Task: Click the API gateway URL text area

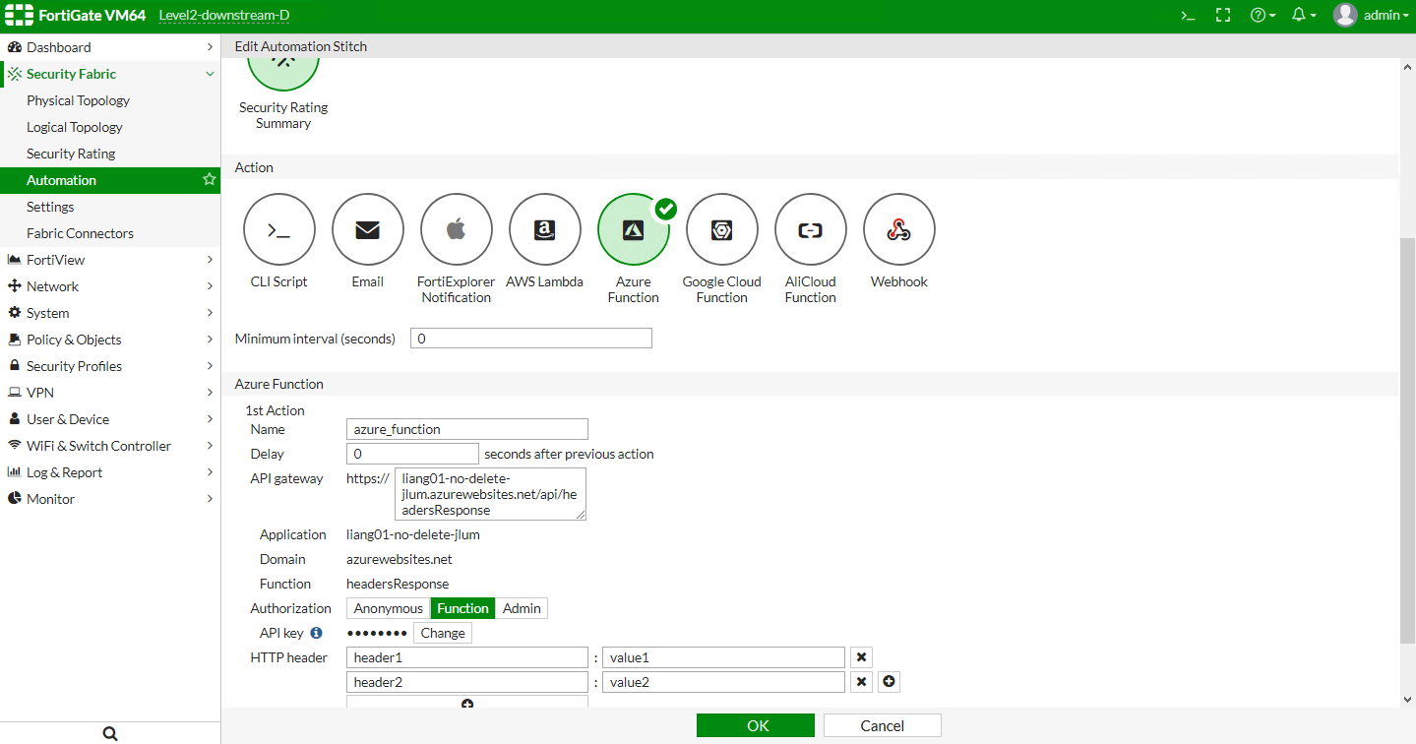Action: coord(490,494)
